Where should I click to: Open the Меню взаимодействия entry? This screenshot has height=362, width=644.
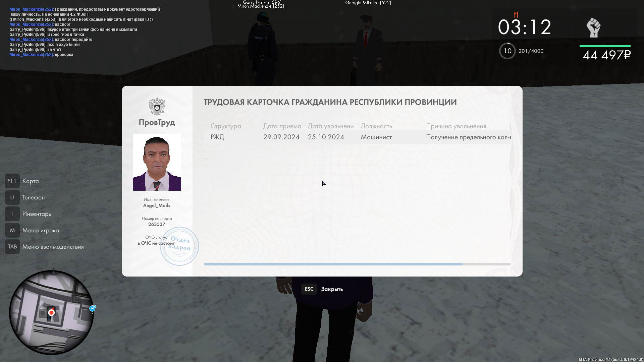(53, 247)
